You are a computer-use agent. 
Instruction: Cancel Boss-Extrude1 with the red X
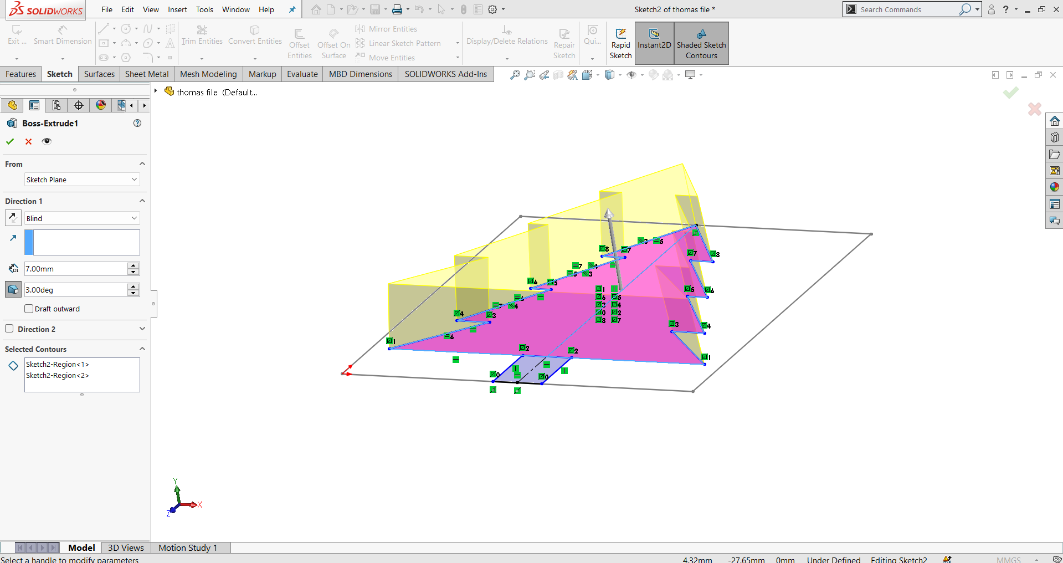click(x=29, y=141)
